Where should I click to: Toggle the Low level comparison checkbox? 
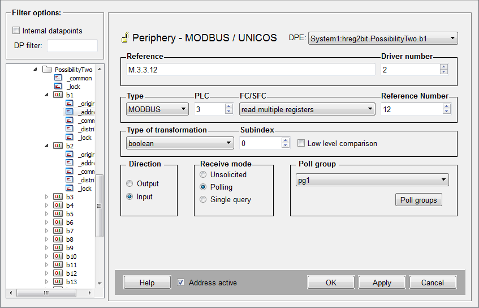301,143
